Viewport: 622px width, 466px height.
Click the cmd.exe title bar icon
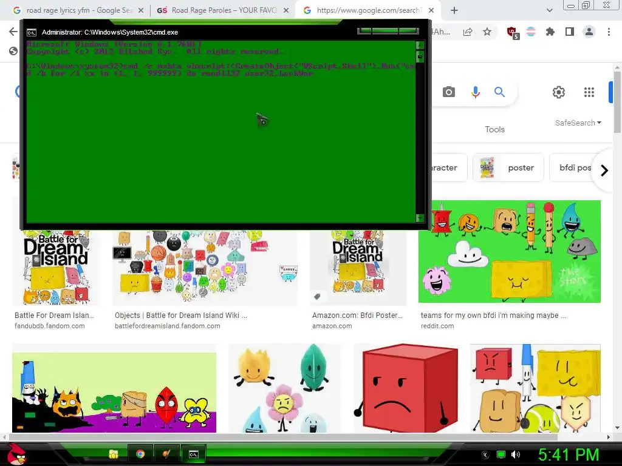click(32, 33)
